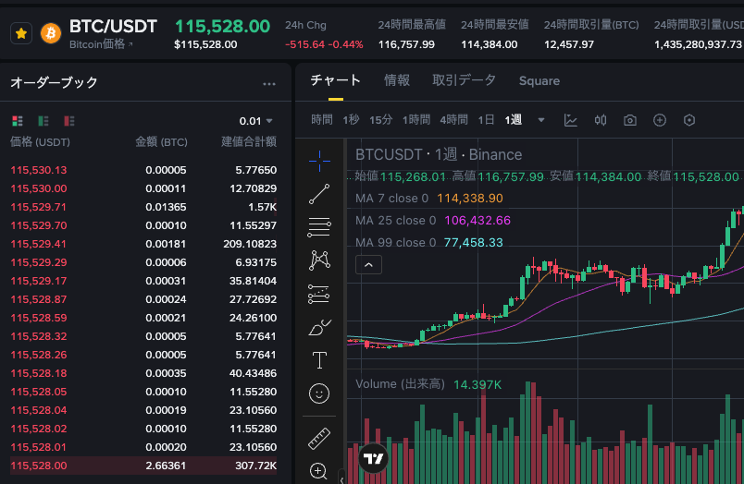The image size is (744, 484).
Task: Expand more time intervals dropdown arrow
Action: tap(541, 120)
